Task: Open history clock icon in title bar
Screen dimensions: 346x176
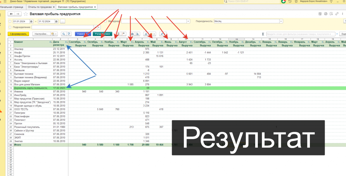Action: (x=290, y=1)
